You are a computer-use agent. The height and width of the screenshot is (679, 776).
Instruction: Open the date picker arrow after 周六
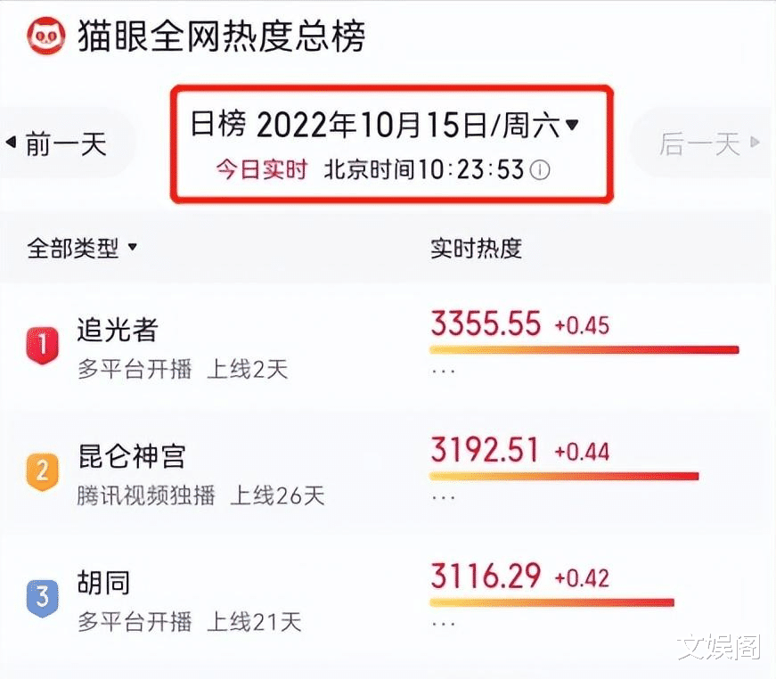572,124
